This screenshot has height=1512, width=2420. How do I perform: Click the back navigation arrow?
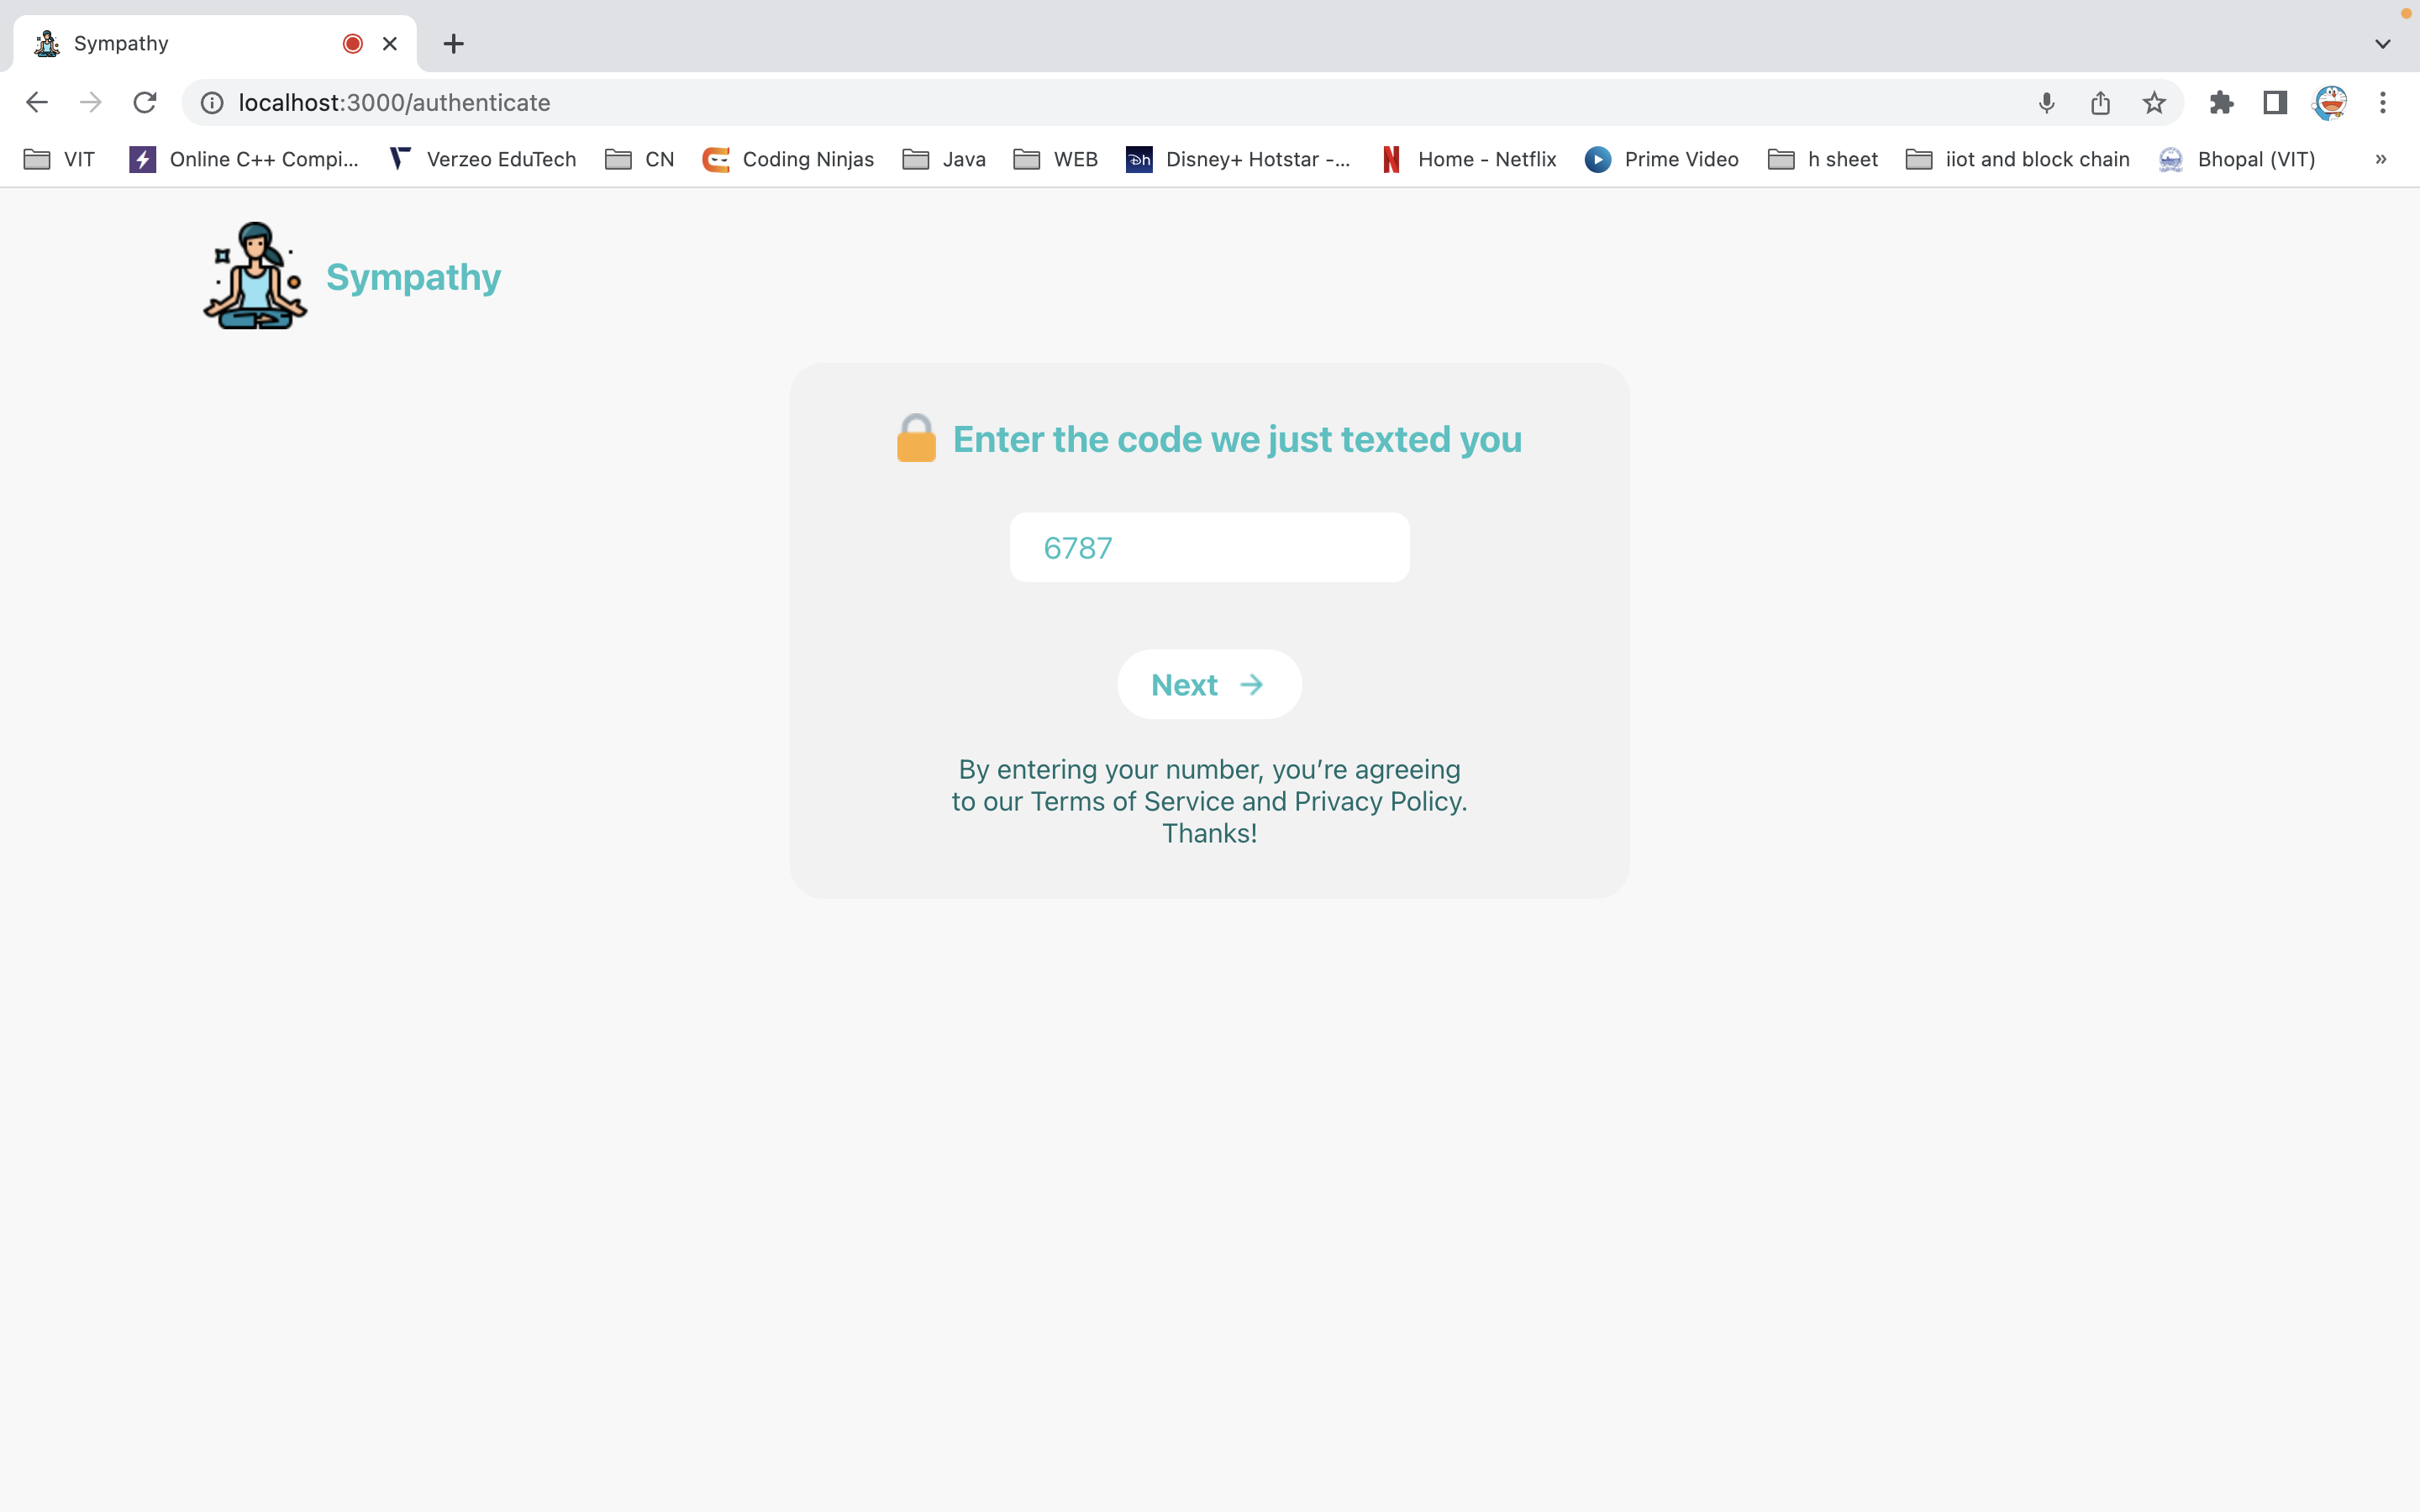[37, 103]
